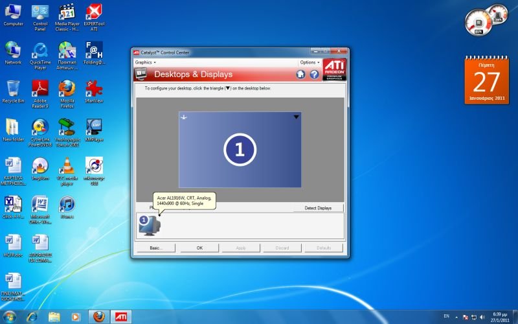Image resolution: width=518 pixels, height=324 pixels.
Task: Click the Home icon in Catalyst header
Action: [300, 75]
